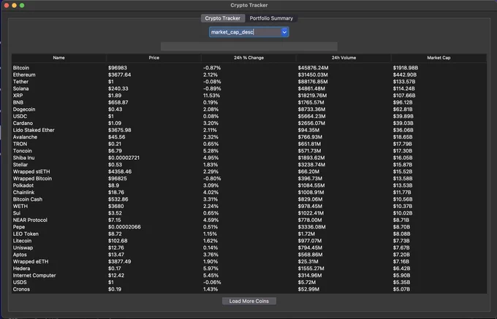Click NEAR Protocol in the list
Viewport: 497px width, 319px height.
point(30,220)
